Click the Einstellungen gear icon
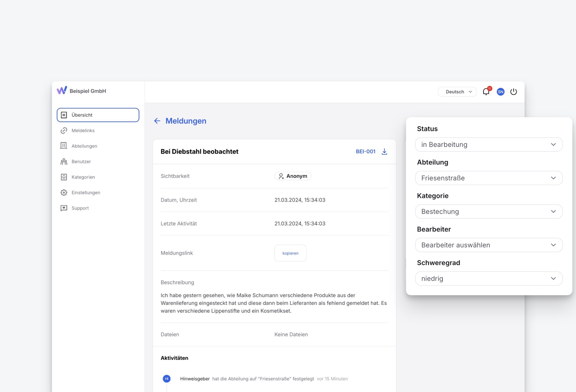This screenshot has height=392, width=576. click(64, 193)
